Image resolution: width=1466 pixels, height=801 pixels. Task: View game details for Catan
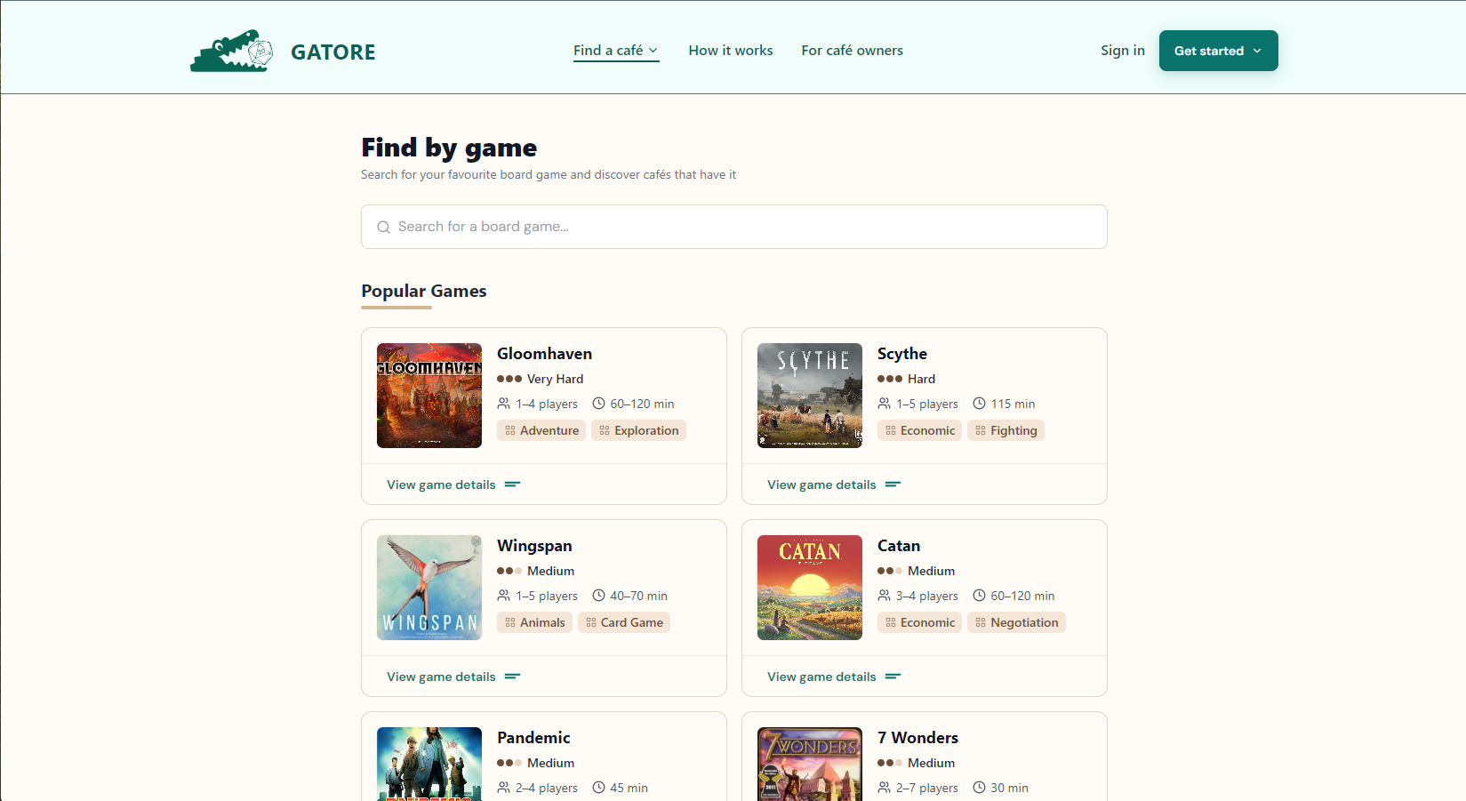click(x=834, y=677)
